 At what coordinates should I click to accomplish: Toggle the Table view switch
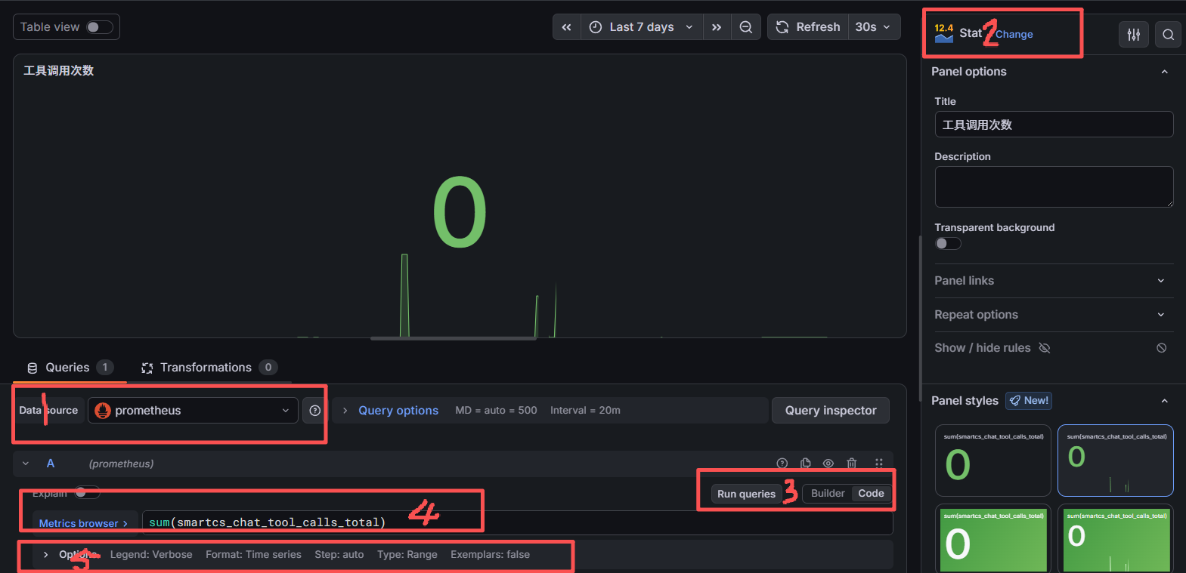pos(99,27)
